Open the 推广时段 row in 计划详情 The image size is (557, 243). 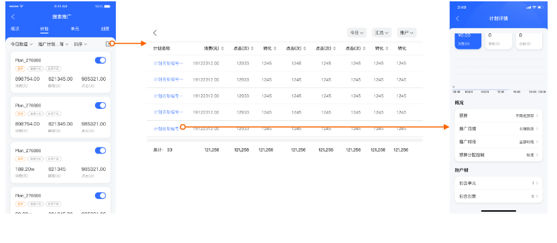(498, 142)
